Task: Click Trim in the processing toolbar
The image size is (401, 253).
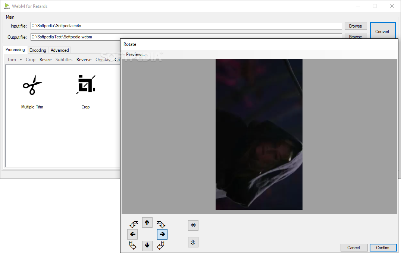Action: tap(12, 60)
